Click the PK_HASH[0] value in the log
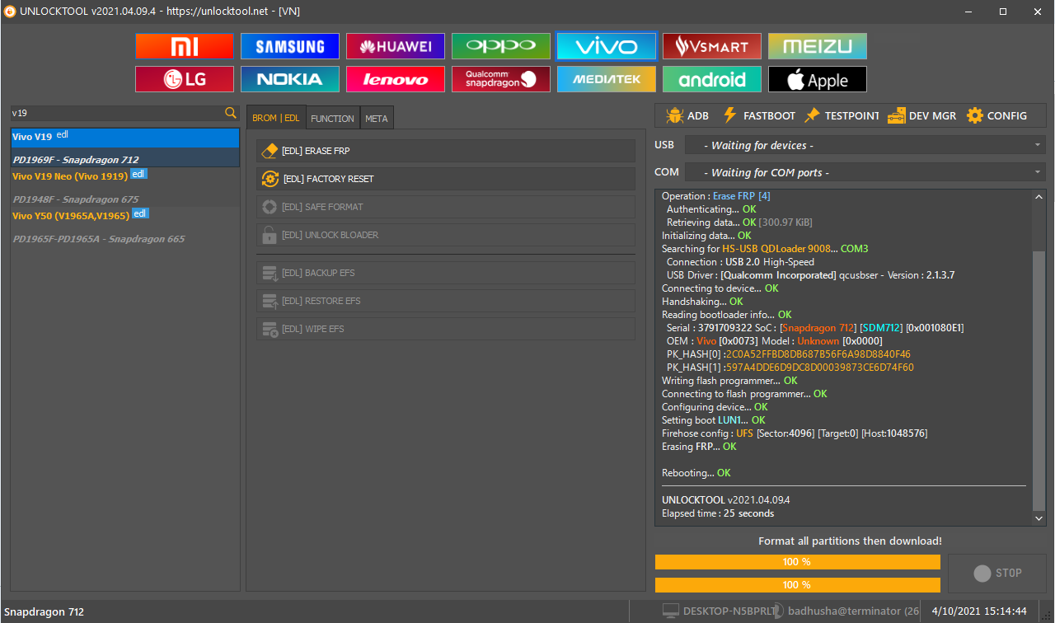1055x623 pixels. pyautogui.click(x=818, y=354)
